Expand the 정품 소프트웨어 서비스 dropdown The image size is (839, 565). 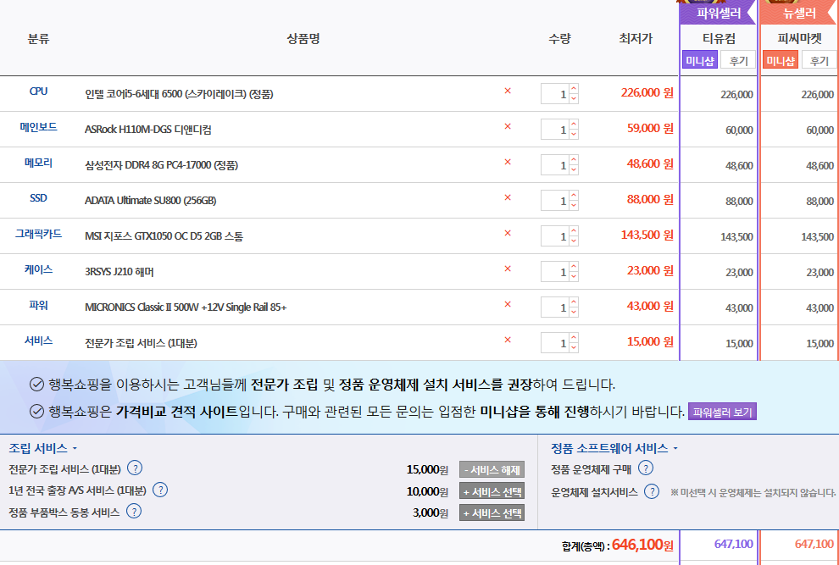(x=675, y=449)
